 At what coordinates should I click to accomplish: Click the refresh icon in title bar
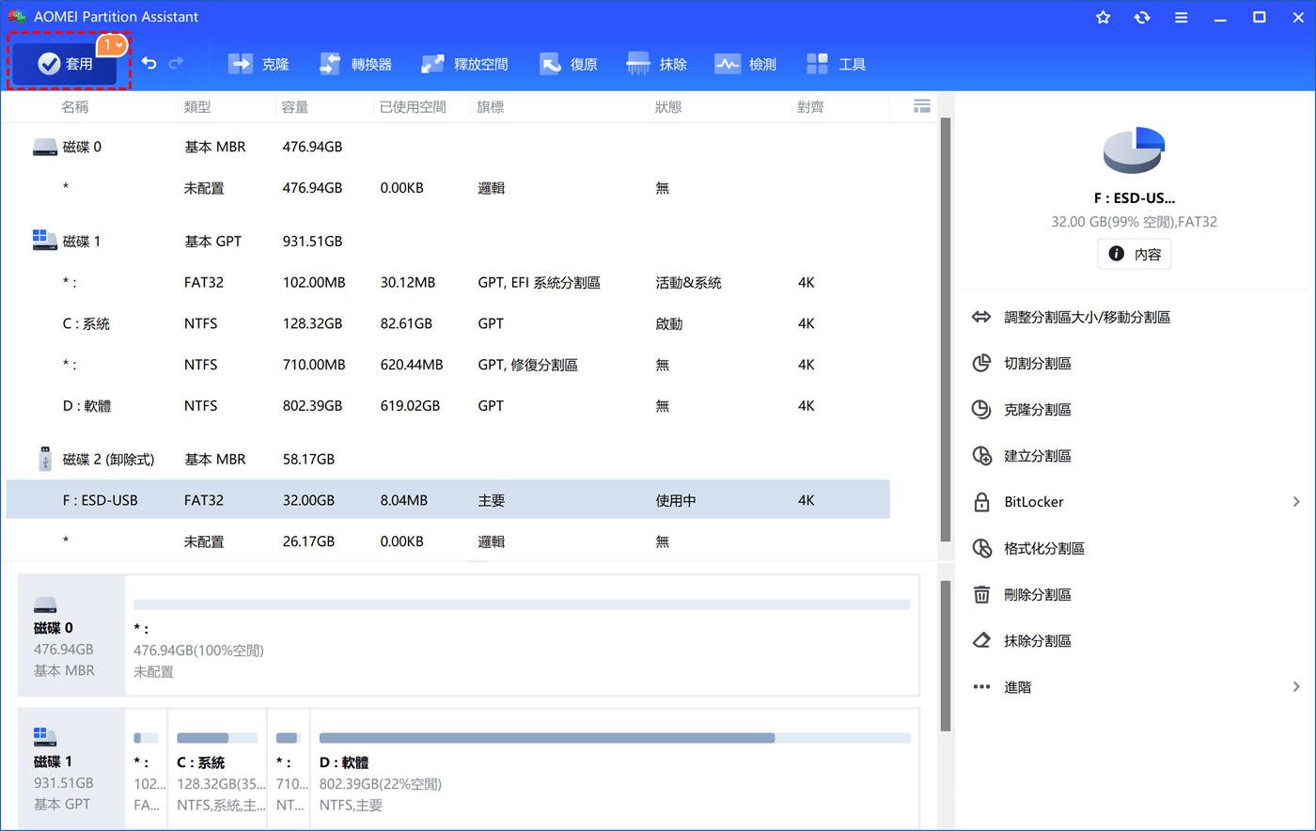pos(1142,17)
